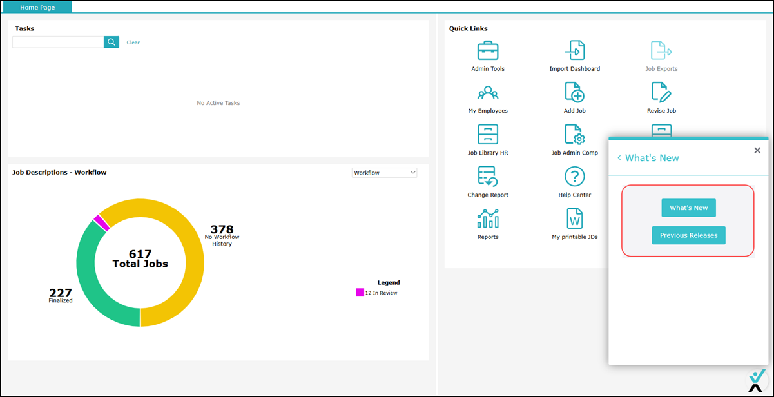Screen dimensions: 774x397
Task: Click the Tasks search magnifier button
Action: (x=111, y=42)
